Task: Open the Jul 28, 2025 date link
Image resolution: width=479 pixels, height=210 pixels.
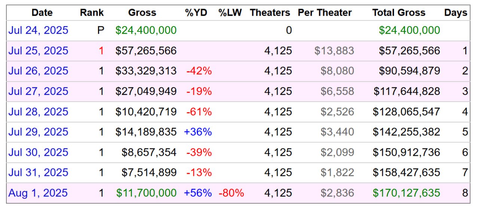Action: [38, 112]
